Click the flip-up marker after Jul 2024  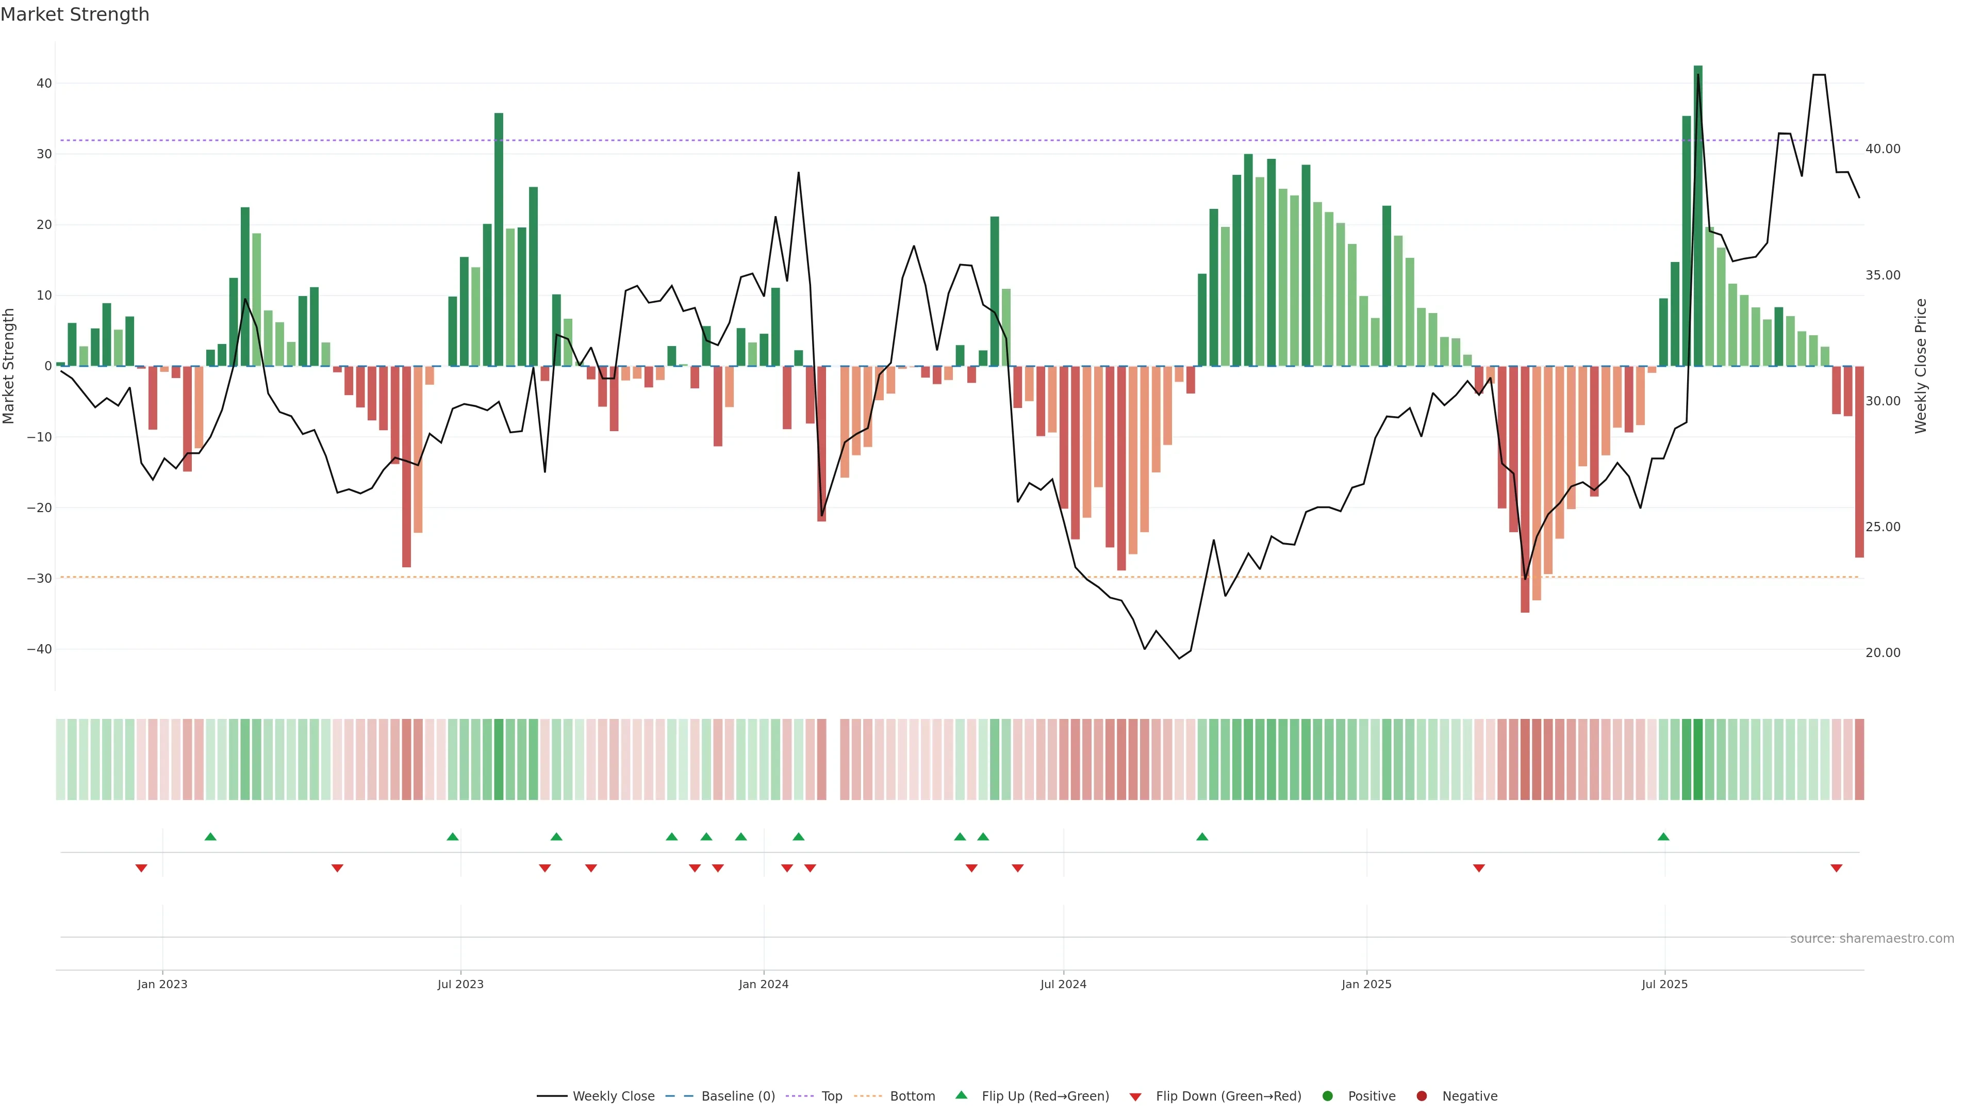click(1202, 837)
